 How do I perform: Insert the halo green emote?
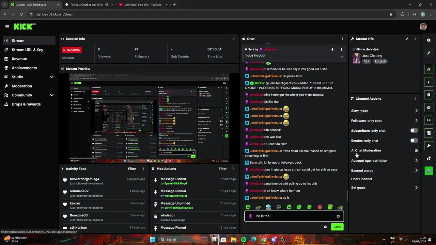coord(330,207)
